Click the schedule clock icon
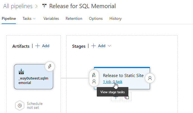Viewport: 193px width, 113px height. (20, 105)
